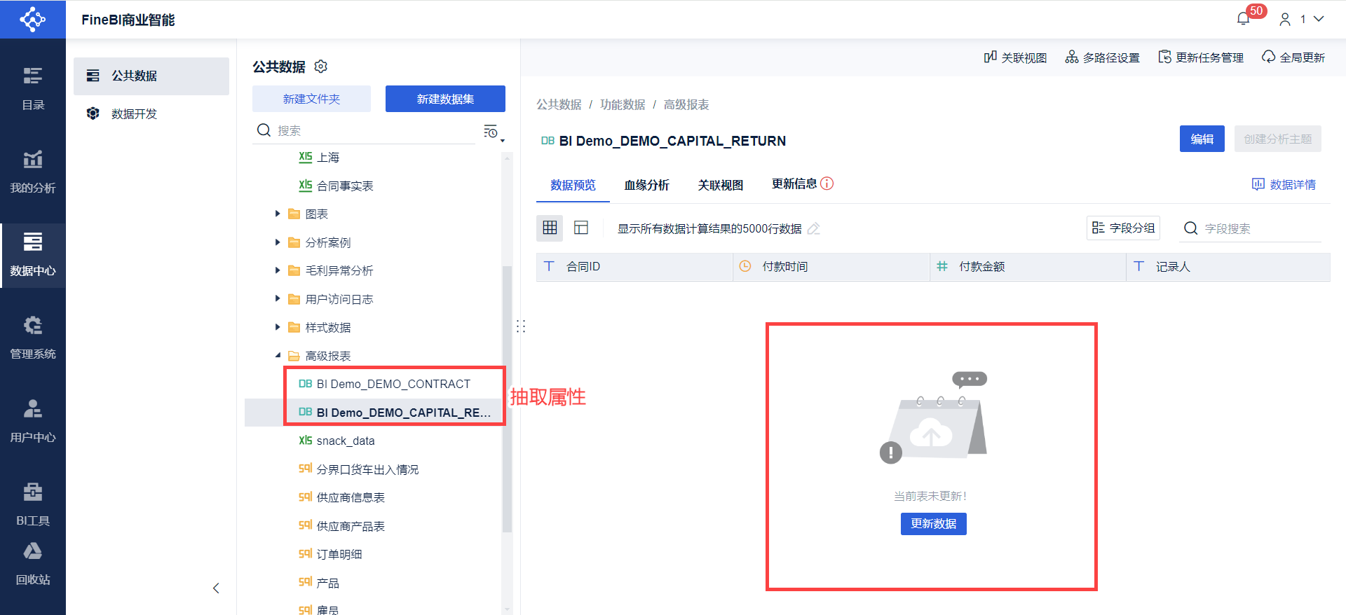
Task: Click the user account icon
Action: [x=1285, y=20]
